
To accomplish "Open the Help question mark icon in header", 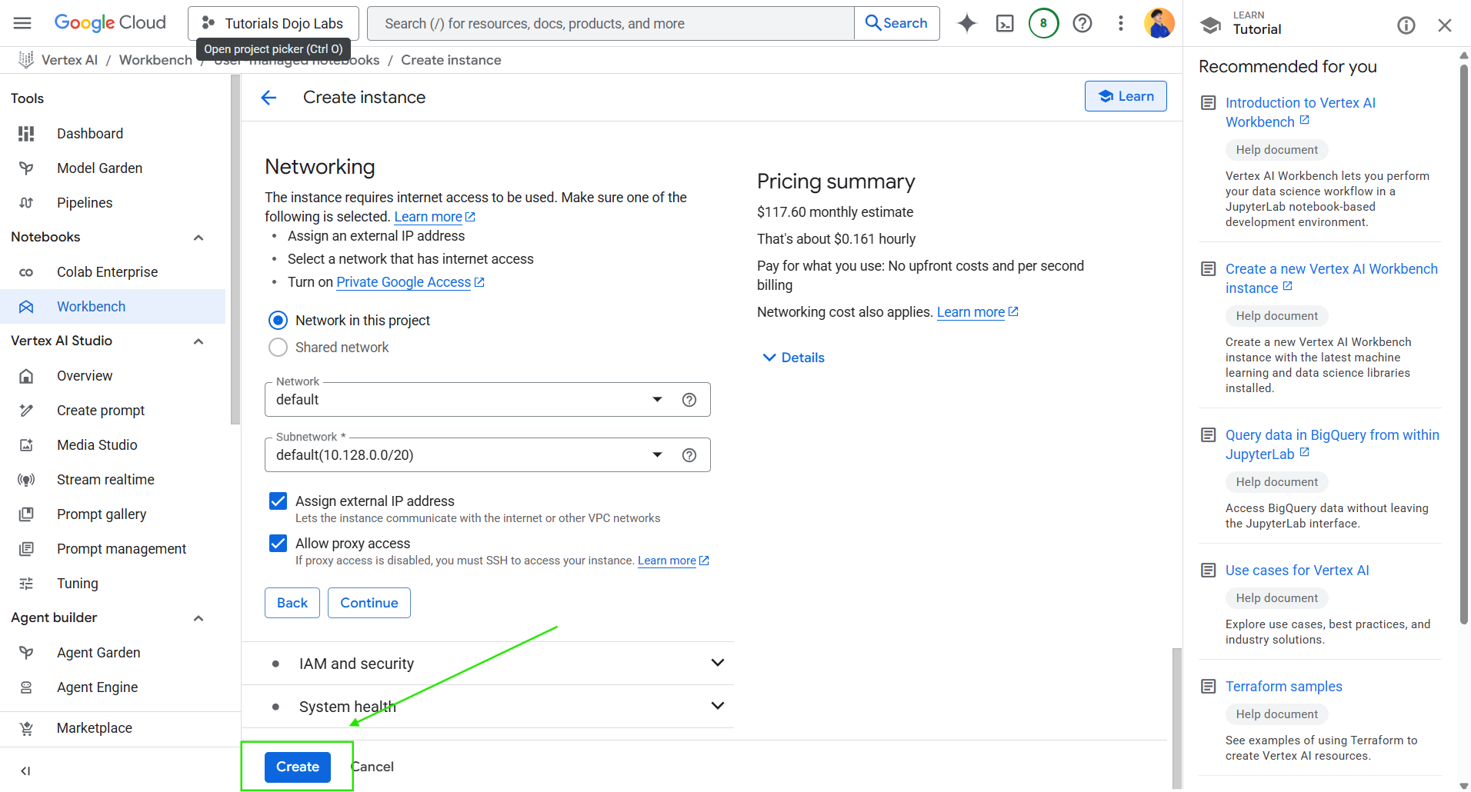I will [1082, 23].
